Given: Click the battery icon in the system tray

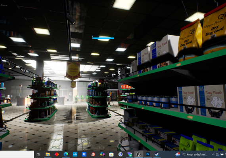Looking at the screenshot, I should point(222,154).
